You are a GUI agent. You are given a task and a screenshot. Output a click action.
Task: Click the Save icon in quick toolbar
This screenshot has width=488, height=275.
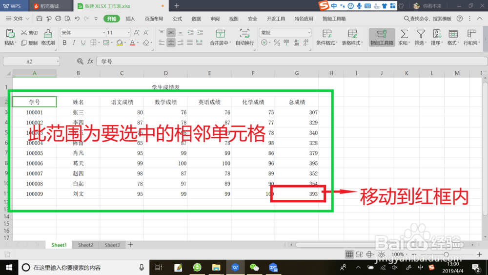pos(39,19)
